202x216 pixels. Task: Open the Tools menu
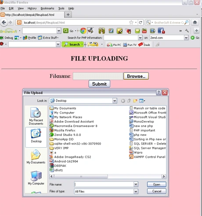(x=61, y=8)
